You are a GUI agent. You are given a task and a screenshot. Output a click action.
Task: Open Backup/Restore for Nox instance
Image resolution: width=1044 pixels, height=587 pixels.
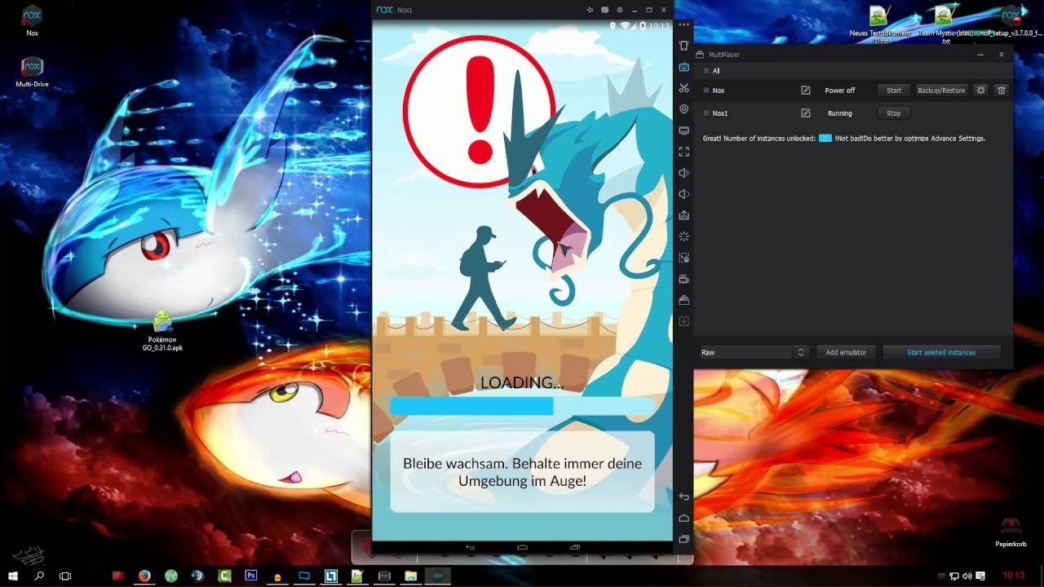click(940, 90)
